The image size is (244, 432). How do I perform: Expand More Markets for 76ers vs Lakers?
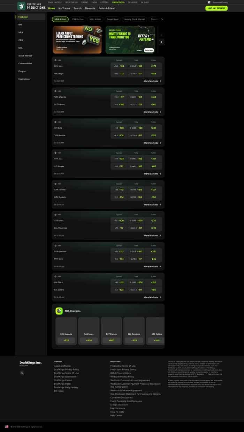pos(152,297)
